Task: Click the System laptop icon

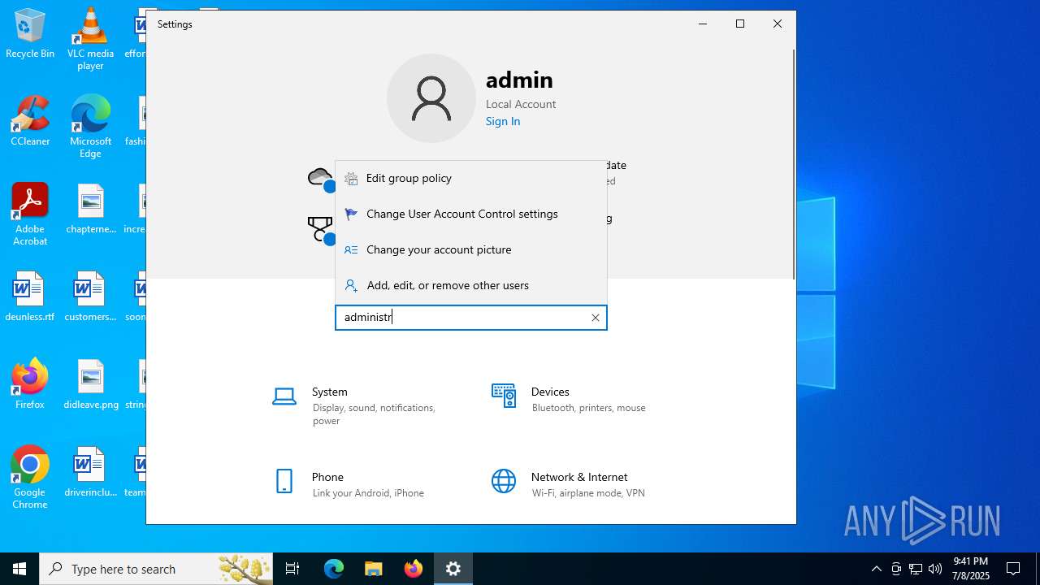Action: [284, 396]
